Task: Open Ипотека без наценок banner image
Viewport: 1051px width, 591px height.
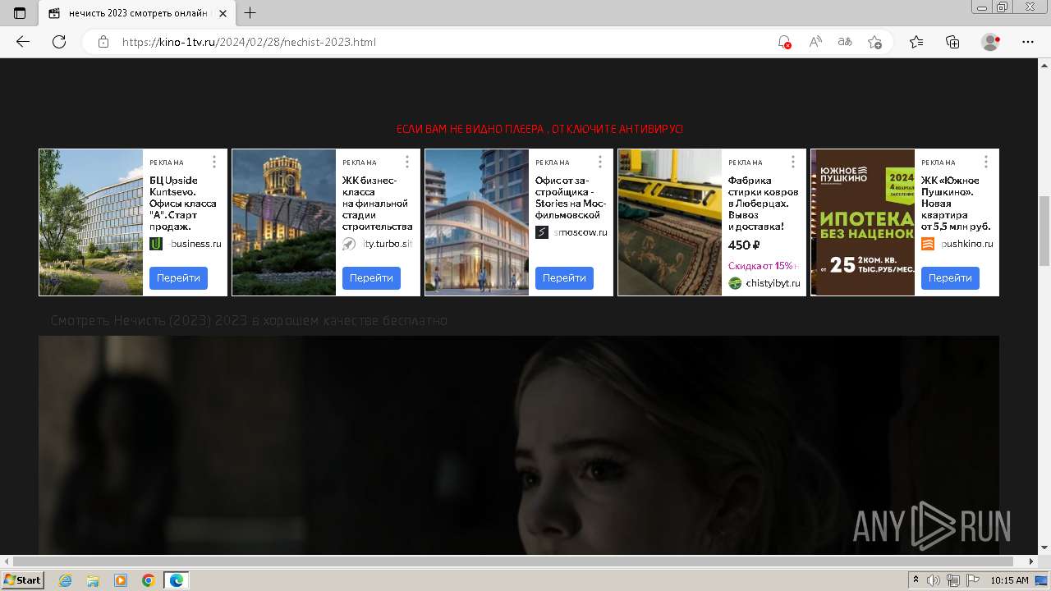Action: (863, 222)
